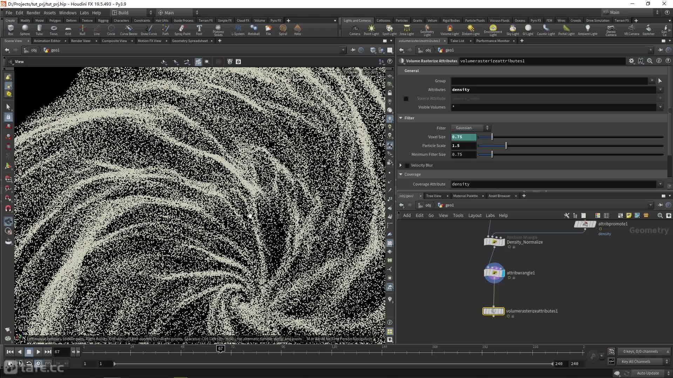Image resolution: width=673 pixels, height=378 pixels.
Task: Add an Environment Light
Action: point(493,30)
